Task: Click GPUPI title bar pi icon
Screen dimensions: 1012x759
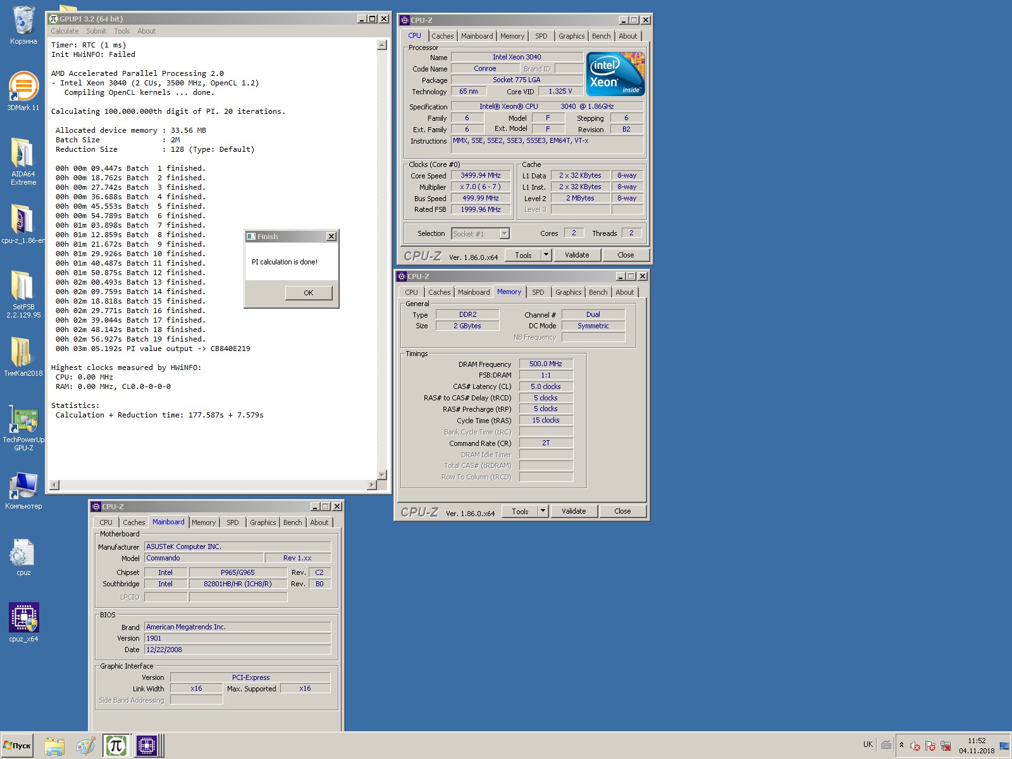Action: coord(54,19)
